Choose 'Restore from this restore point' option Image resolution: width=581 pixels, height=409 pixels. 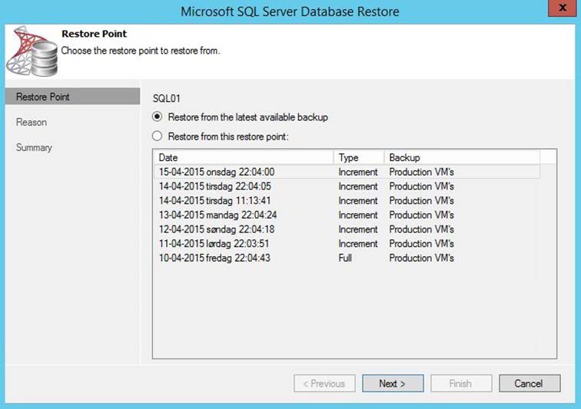tap(158, 136)
